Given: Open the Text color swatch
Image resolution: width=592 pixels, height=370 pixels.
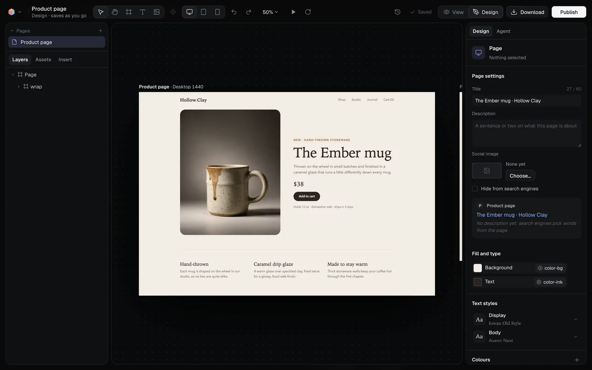Looking at the screenshot, I should click(478, 282).
